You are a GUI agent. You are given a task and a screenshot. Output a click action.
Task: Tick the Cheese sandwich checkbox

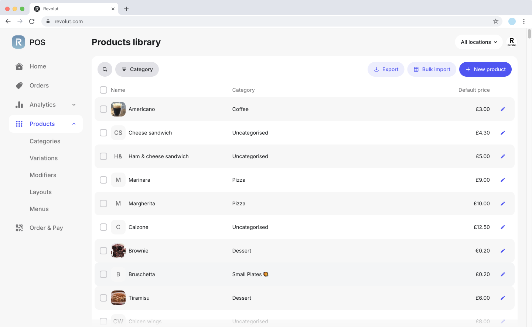point(103,133)
